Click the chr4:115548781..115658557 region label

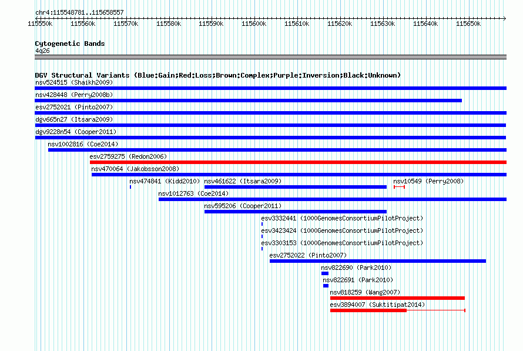(x=79, y=13)
